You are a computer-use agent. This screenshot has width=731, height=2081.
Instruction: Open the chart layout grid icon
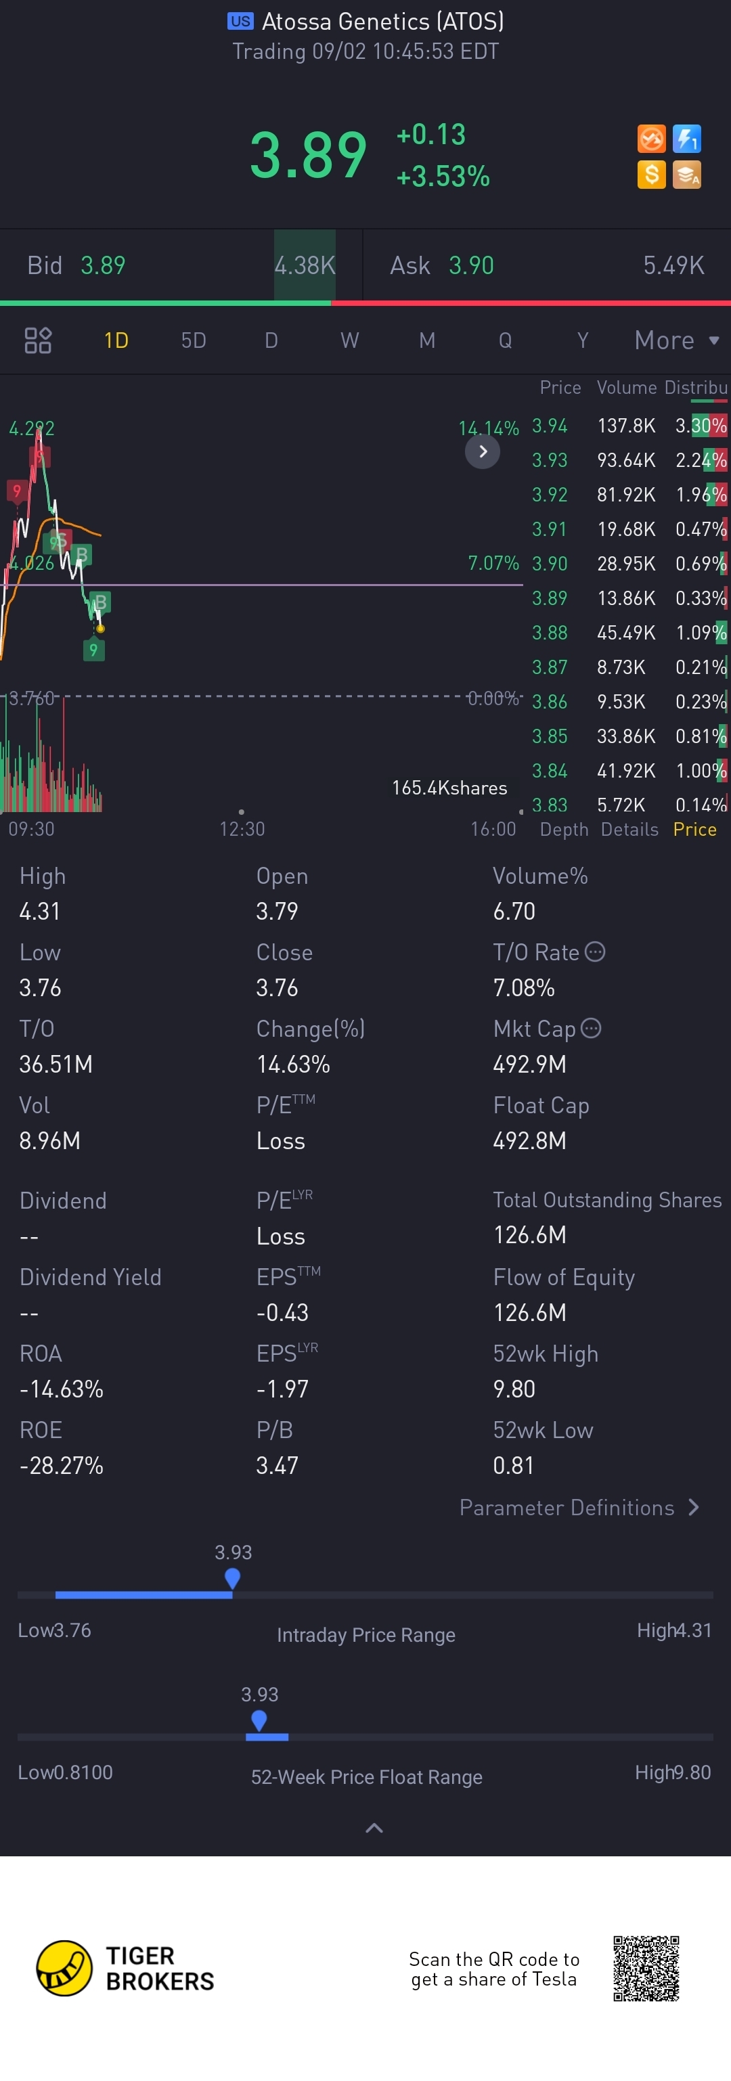(x=38, y=340)
